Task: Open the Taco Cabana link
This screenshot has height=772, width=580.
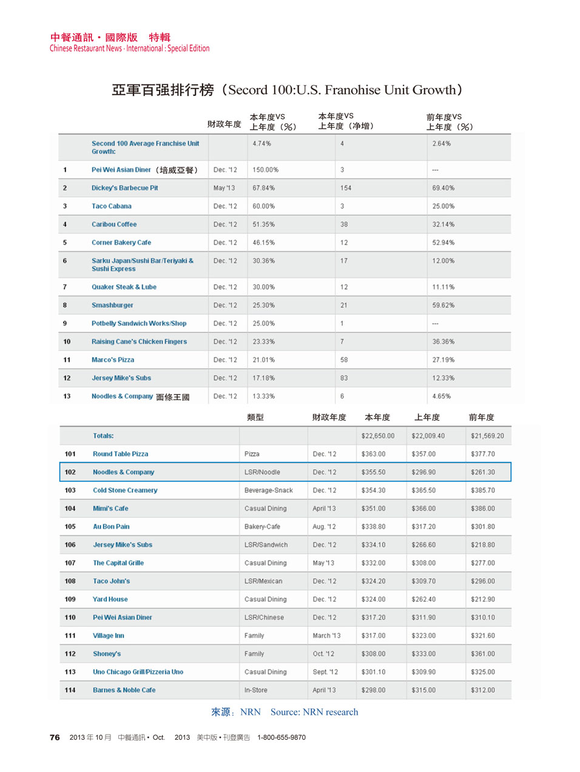Action: tap(111, 206)
